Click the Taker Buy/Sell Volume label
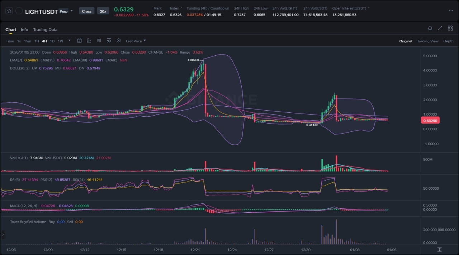 tap(28, 222)
